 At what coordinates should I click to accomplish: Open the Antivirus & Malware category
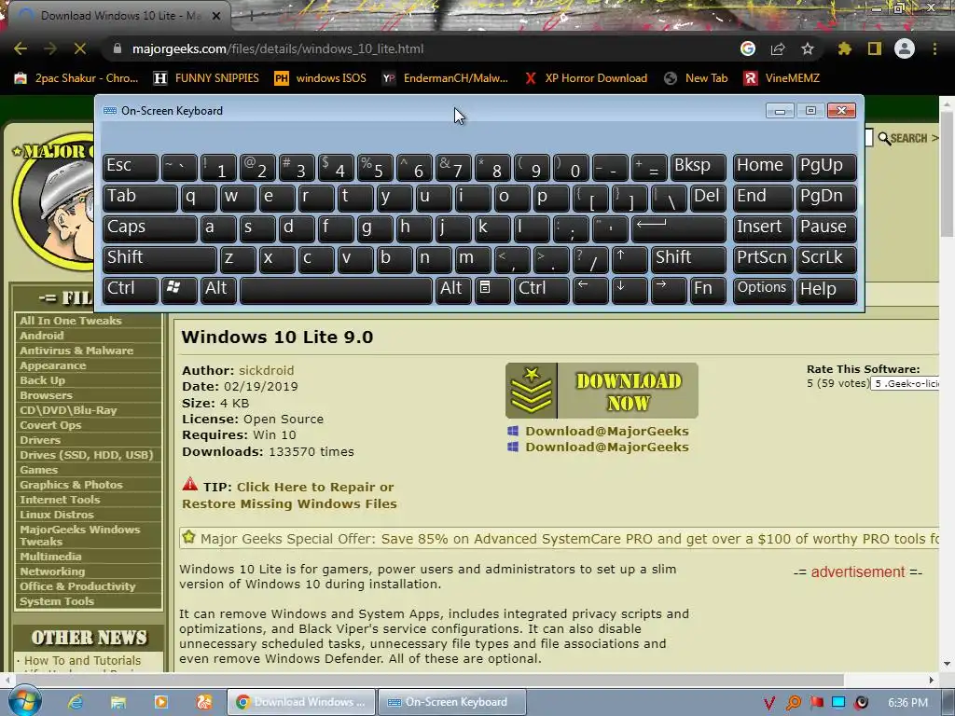coord(76,351)
